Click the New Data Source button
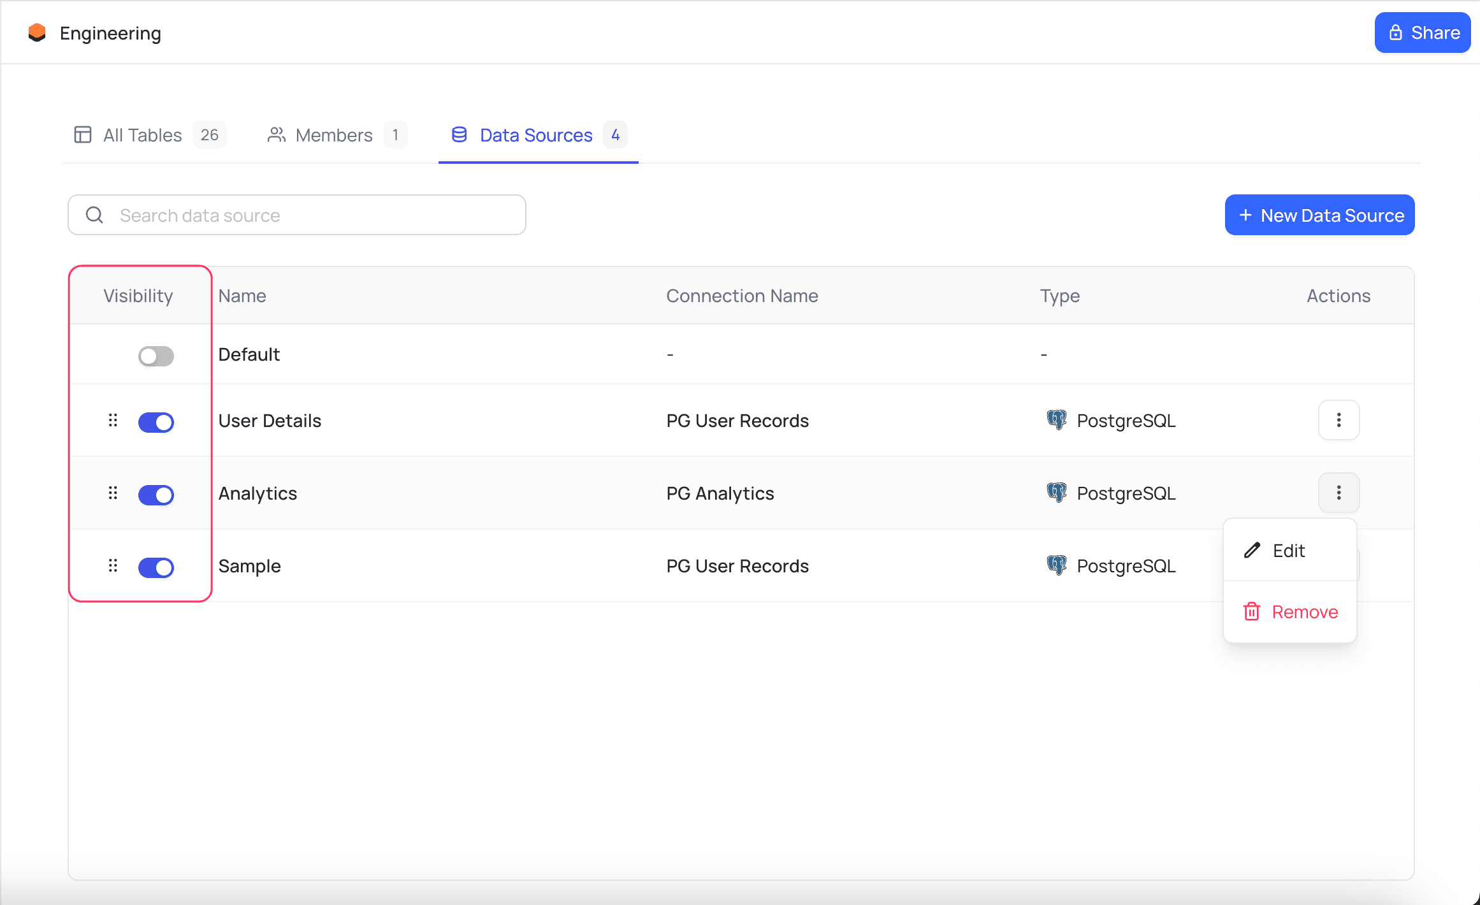The height and width of the screenshot is (905, 1480). 1319,215
